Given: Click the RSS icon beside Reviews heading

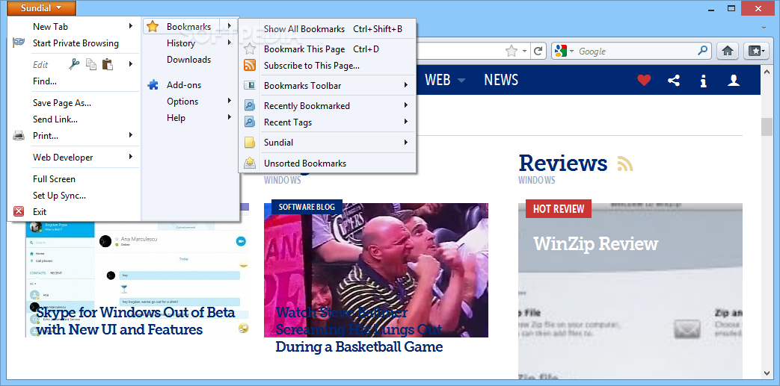Looking at the screenshot, I should [x=624, y=164].
